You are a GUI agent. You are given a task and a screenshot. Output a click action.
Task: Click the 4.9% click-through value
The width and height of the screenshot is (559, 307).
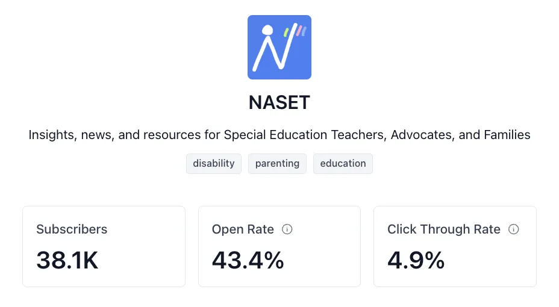pos(416,260)
